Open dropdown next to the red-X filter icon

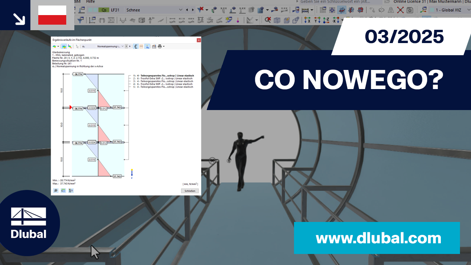pos(207,10)
